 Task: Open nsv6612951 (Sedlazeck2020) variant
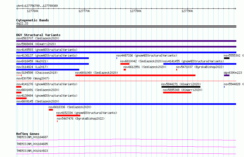pyautogui.click(x=145, y=67)
